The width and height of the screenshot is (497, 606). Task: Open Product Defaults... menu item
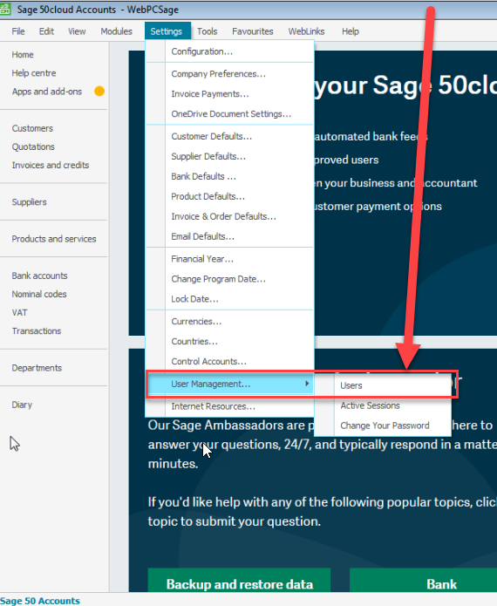point(229,197)
